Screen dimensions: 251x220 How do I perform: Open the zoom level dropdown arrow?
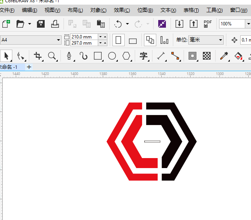[248, 24]
